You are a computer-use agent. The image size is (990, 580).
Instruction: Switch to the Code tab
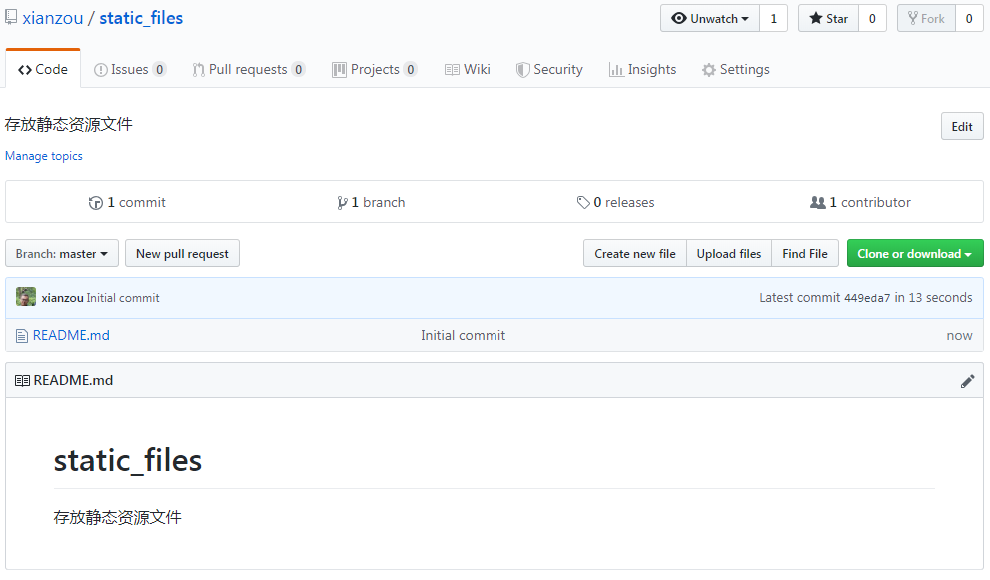(43, 69)
